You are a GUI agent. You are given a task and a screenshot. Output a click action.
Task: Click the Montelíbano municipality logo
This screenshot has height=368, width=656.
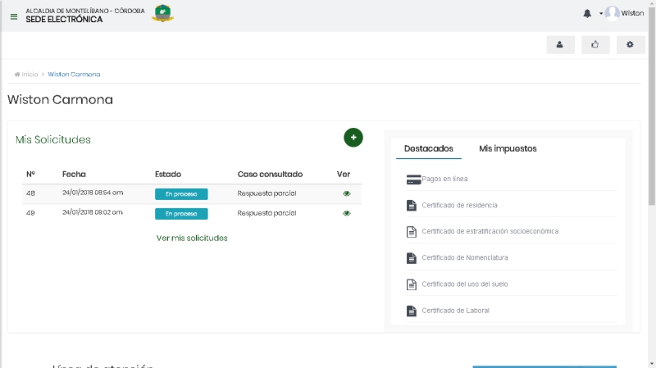(163, 14)
